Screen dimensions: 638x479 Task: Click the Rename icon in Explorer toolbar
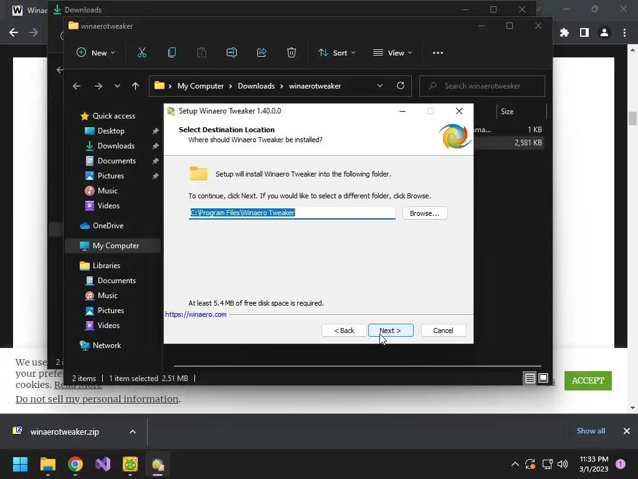232,52
